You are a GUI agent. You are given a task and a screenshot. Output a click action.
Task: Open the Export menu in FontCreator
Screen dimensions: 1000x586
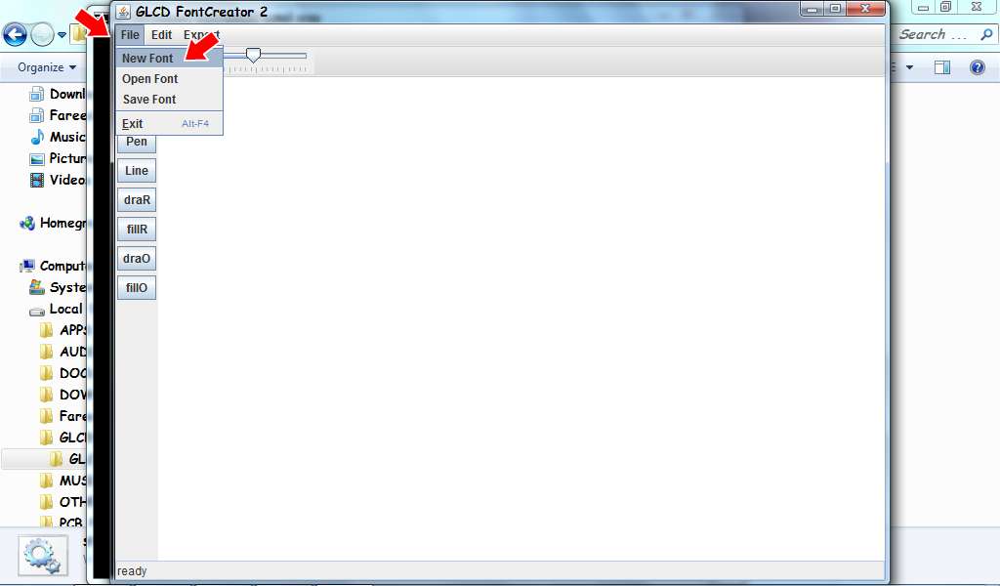199,33
